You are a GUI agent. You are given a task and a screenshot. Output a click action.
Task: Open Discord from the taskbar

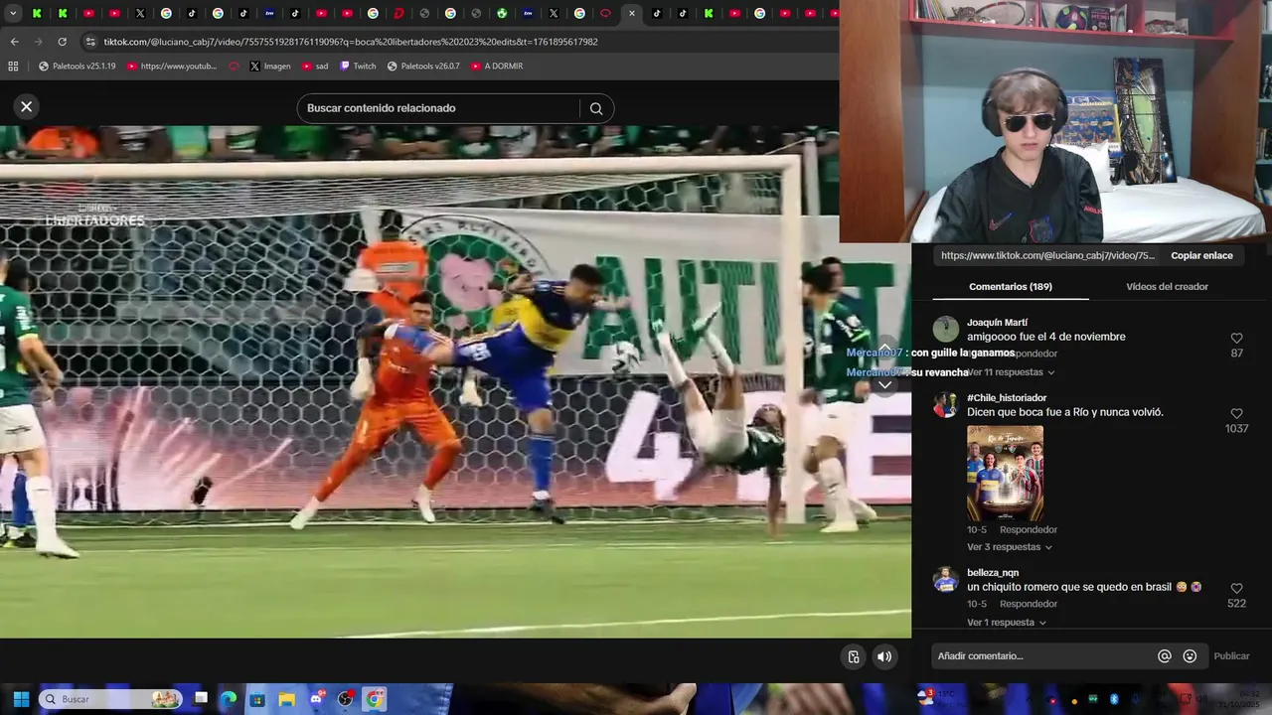[316, 699]
